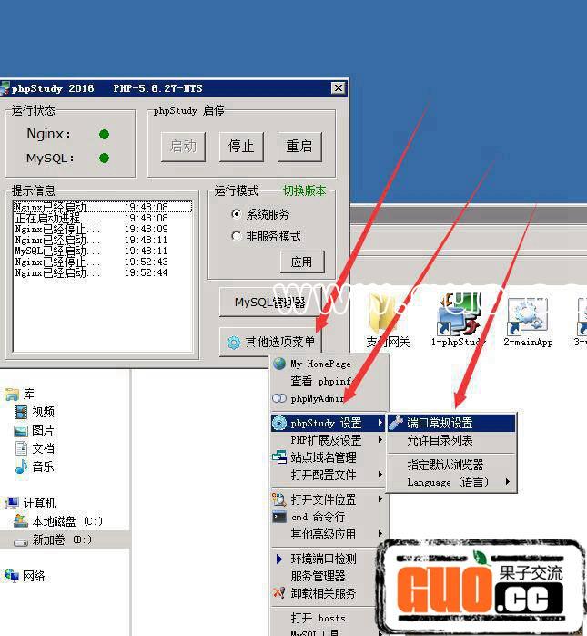Expand the 其他高级应用 submenu arrow

(380, 533)
